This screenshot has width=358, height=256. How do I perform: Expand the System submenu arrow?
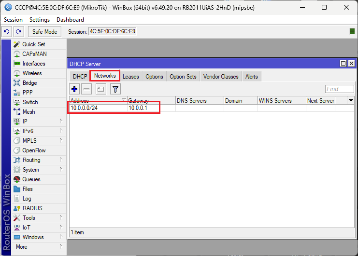(x=61, y=169)
